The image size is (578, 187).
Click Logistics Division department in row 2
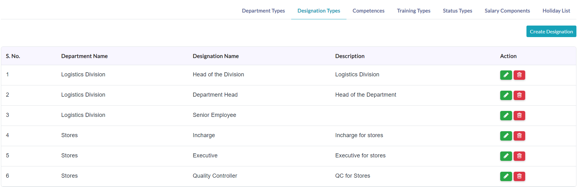point(83,95)
